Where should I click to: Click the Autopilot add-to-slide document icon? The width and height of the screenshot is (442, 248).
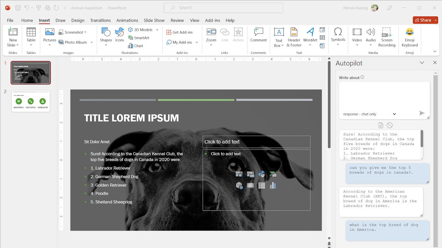381,125
